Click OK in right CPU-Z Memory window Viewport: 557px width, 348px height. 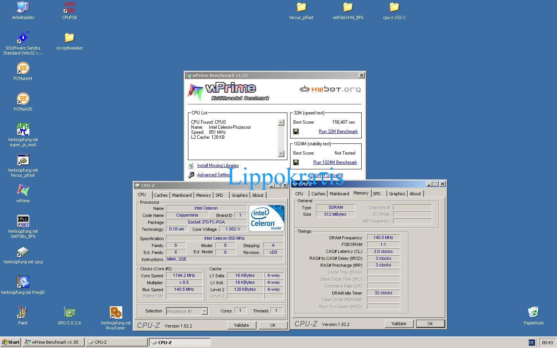430,324
